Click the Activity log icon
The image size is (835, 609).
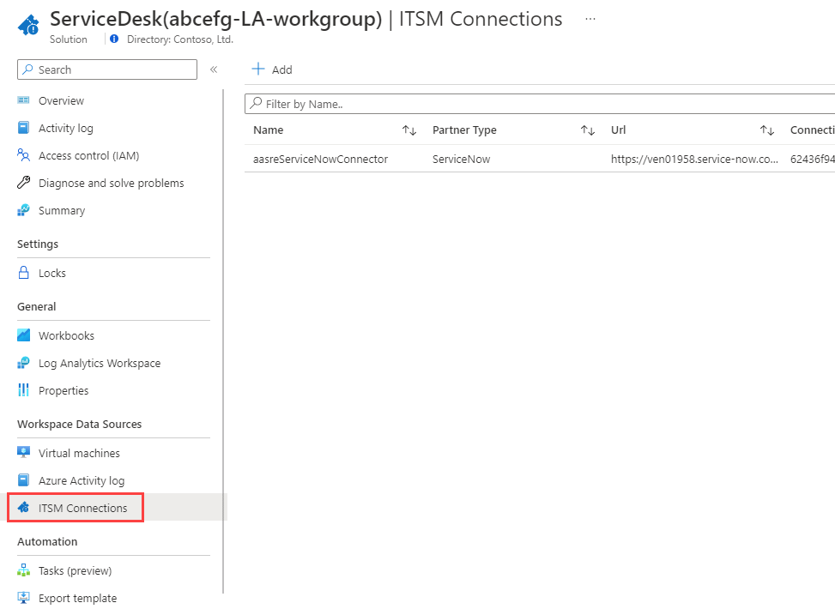[23, 128]
